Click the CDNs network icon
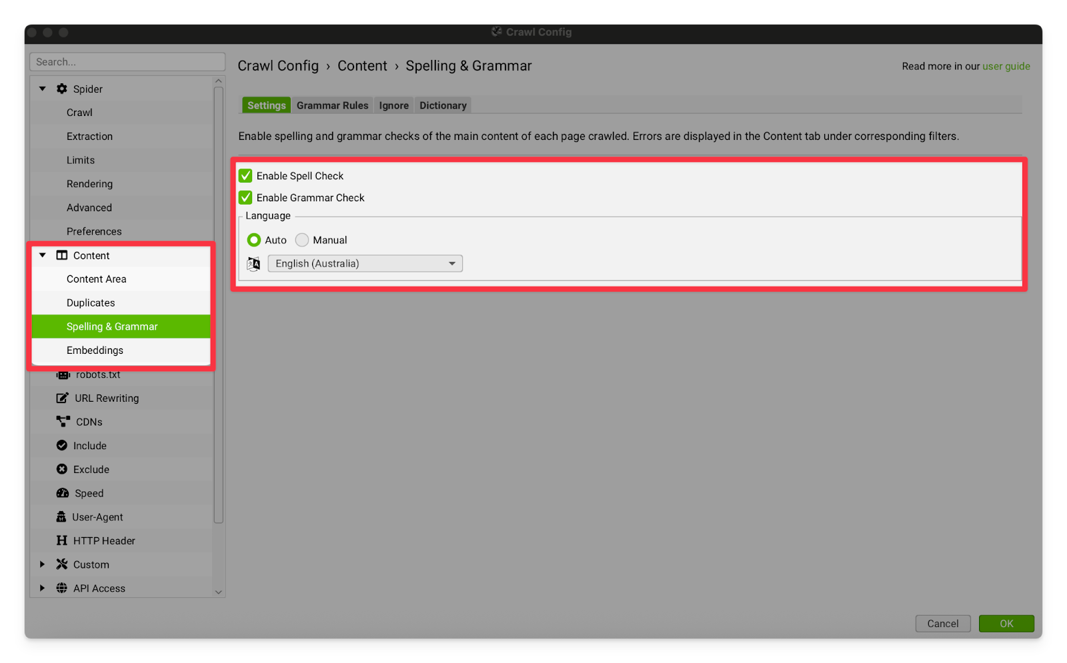Screen dimensions: 1067x663 pyautogui.click(x=63, y=421)
